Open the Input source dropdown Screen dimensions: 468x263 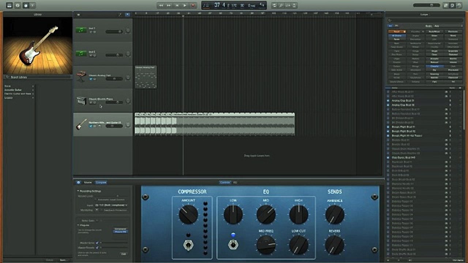tap(110, 206)
